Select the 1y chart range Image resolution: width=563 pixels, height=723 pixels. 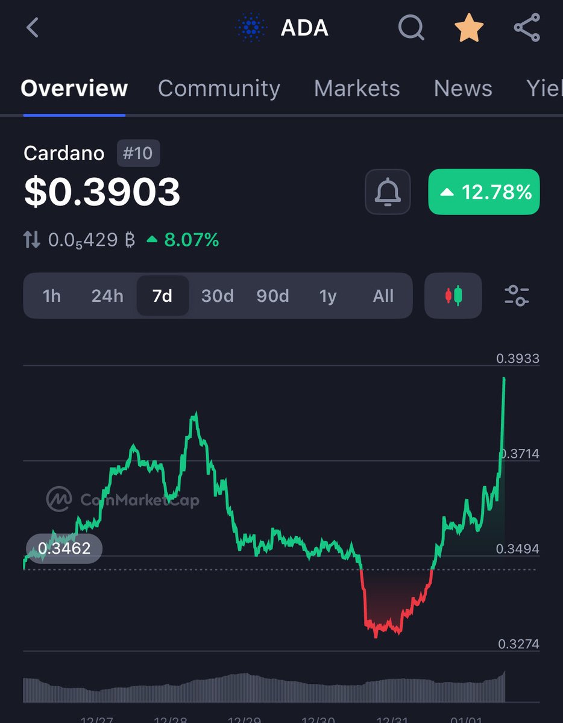tap(328, 296)
